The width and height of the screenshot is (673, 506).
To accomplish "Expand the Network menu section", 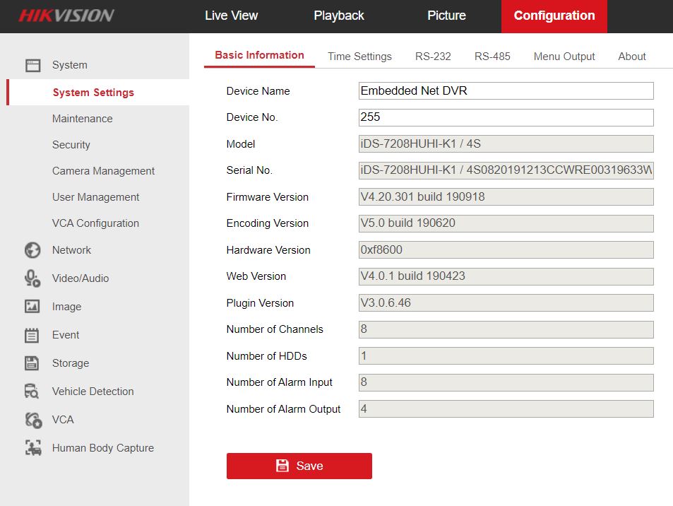I will tap(71, 250).
